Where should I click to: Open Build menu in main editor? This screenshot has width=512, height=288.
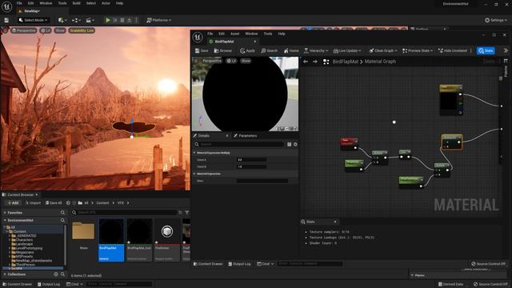77,3
